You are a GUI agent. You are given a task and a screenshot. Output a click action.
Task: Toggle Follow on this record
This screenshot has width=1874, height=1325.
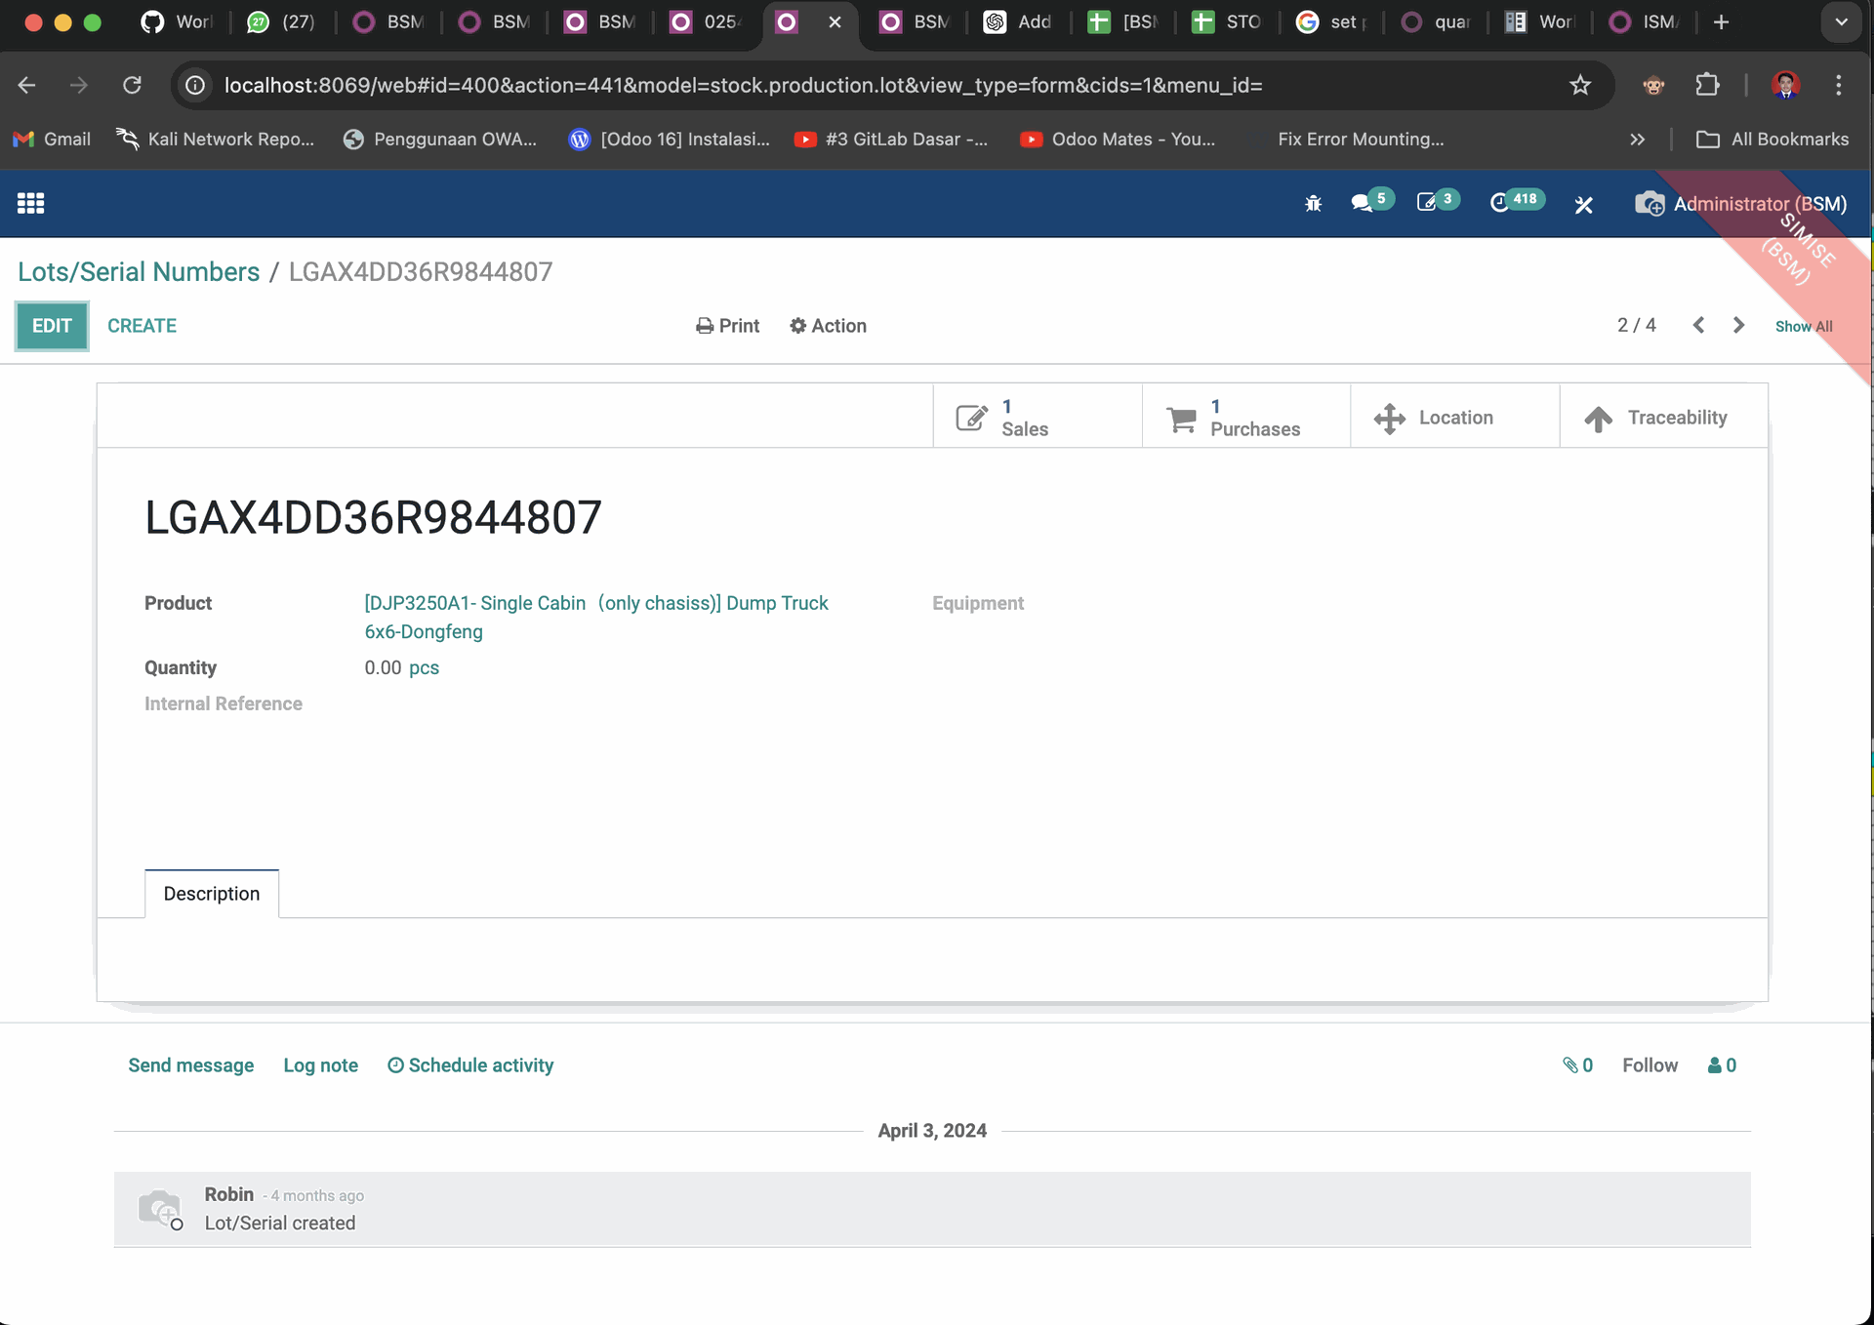pos(1650,1065)
